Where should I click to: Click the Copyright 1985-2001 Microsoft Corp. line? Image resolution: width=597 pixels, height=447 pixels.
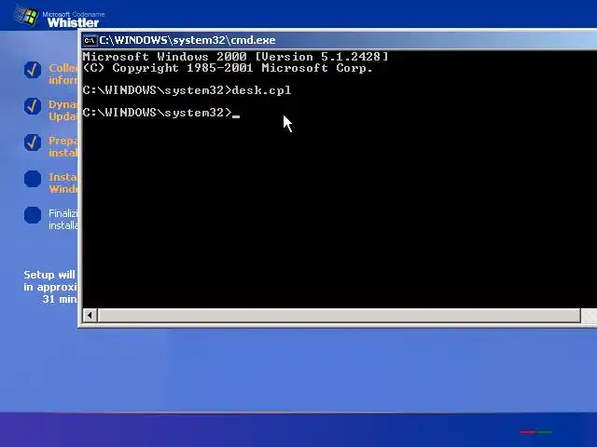pyautogui.click(x=228, y=68)
